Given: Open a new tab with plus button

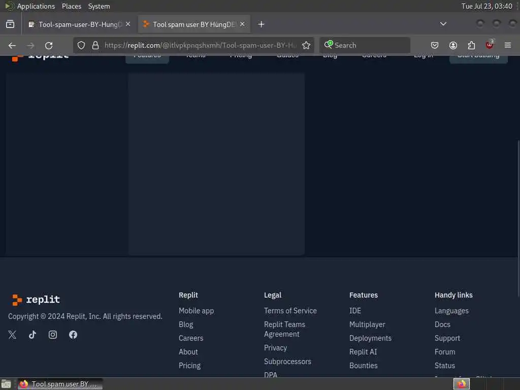Looking at the screenshot, I should (x=262, y=24).
